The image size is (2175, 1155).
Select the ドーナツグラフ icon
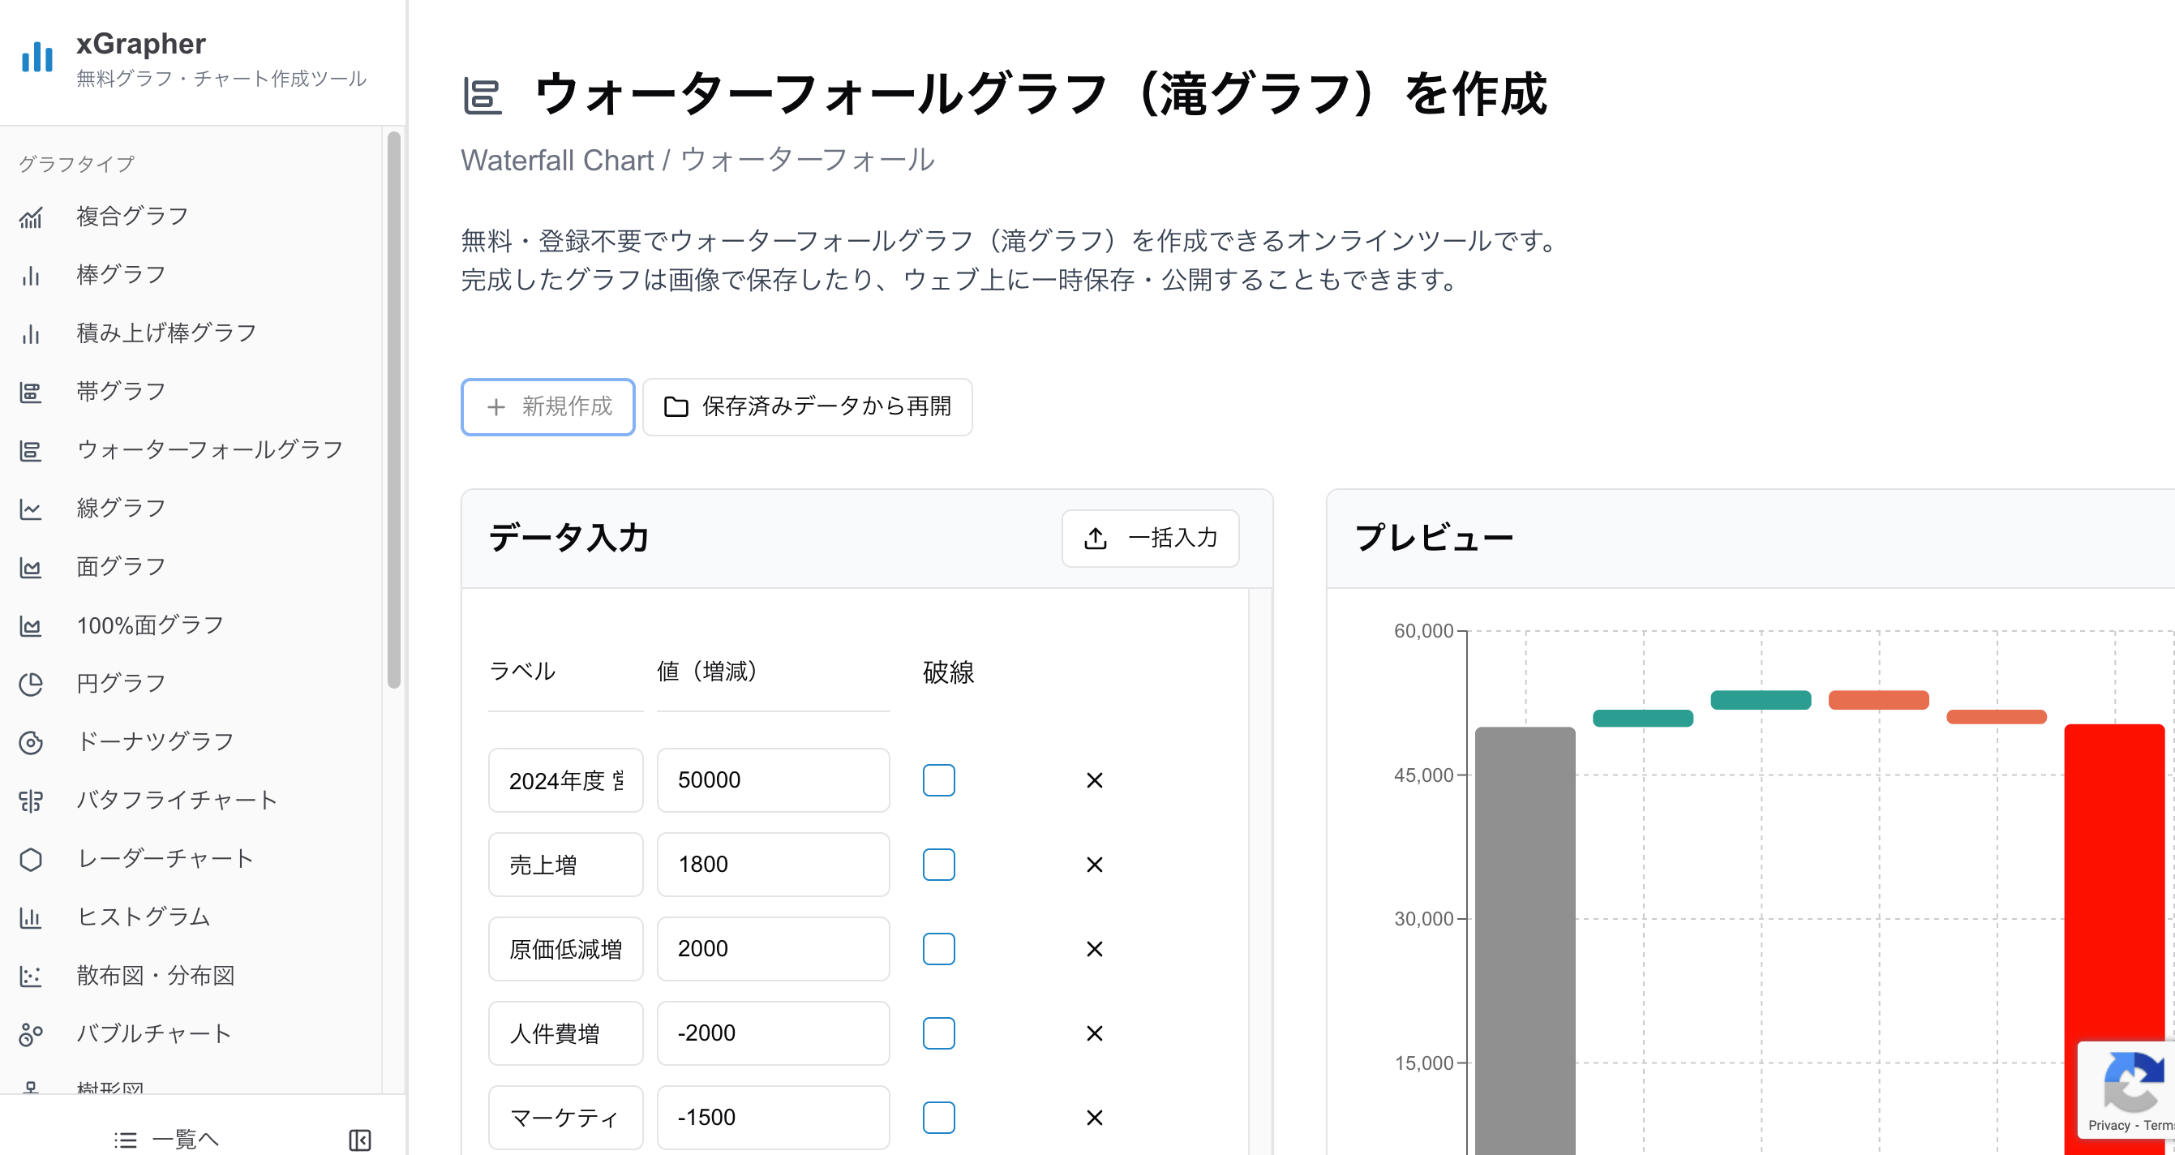(x=32, y=742)
